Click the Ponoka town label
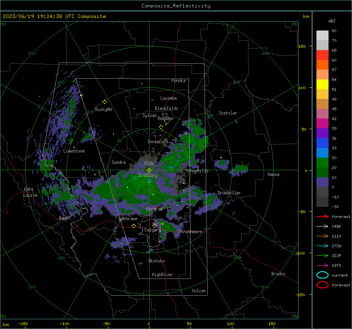This screenshot has height=329, width=352. [x=178, y=81]
